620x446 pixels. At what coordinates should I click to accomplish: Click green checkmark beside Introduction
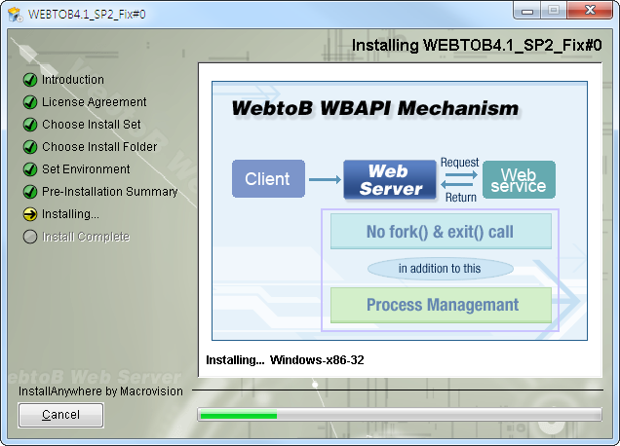[x=30, y=80]
